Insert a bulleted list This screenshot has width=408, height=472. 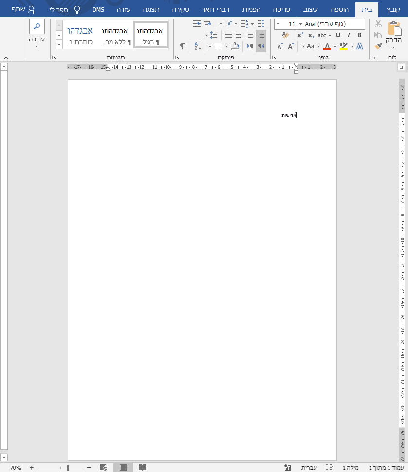(x=261, y=24)
